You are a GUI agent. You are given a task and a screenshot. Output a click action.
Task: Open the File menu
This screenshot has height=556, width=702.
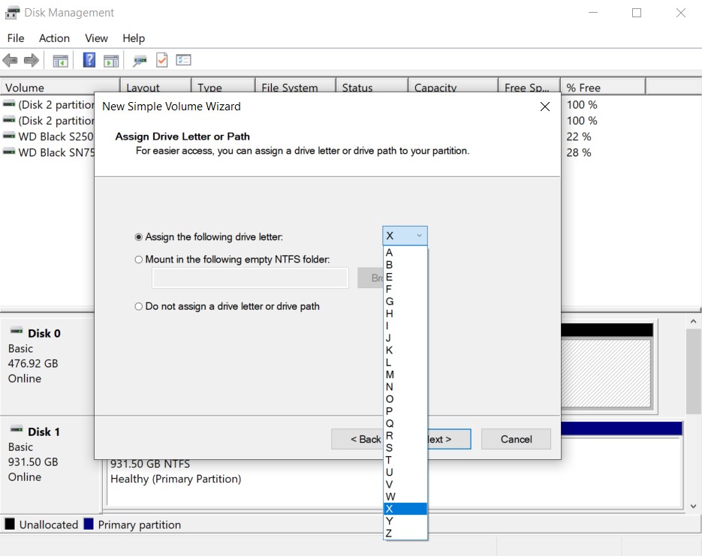tap(16, 38)
